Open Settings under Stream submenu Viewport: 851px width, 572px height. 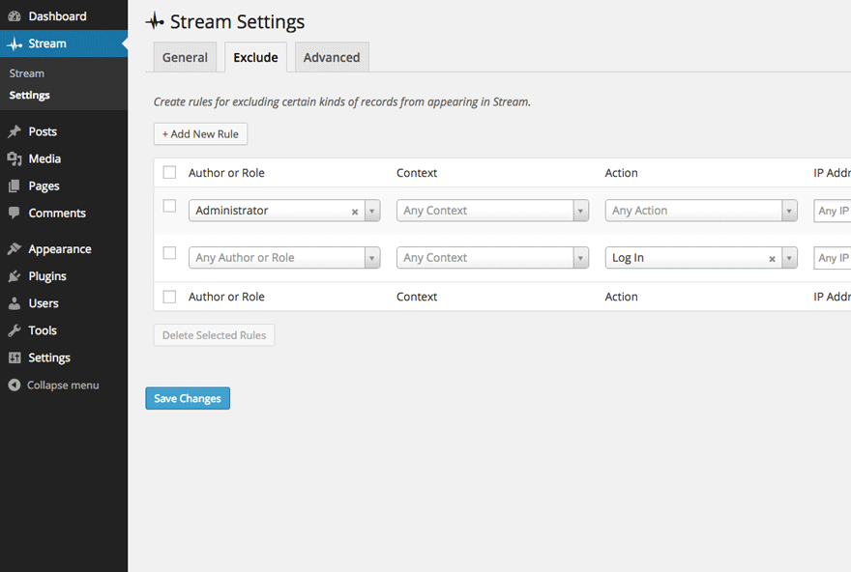[29, 95]
